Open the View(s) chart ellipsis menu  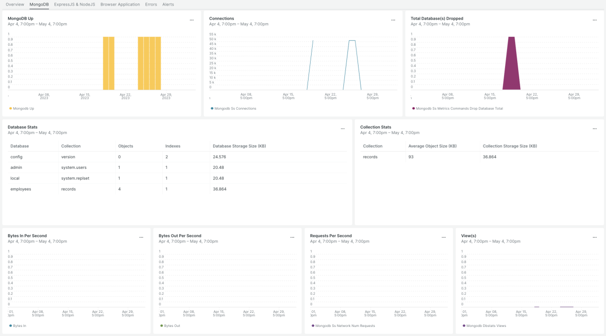coord(594,237)
